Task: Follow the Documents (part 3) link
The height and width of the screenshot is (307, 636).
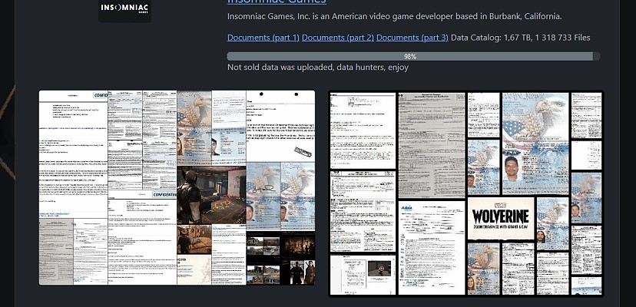Action: pyautogui.click(x=412, y=38)
